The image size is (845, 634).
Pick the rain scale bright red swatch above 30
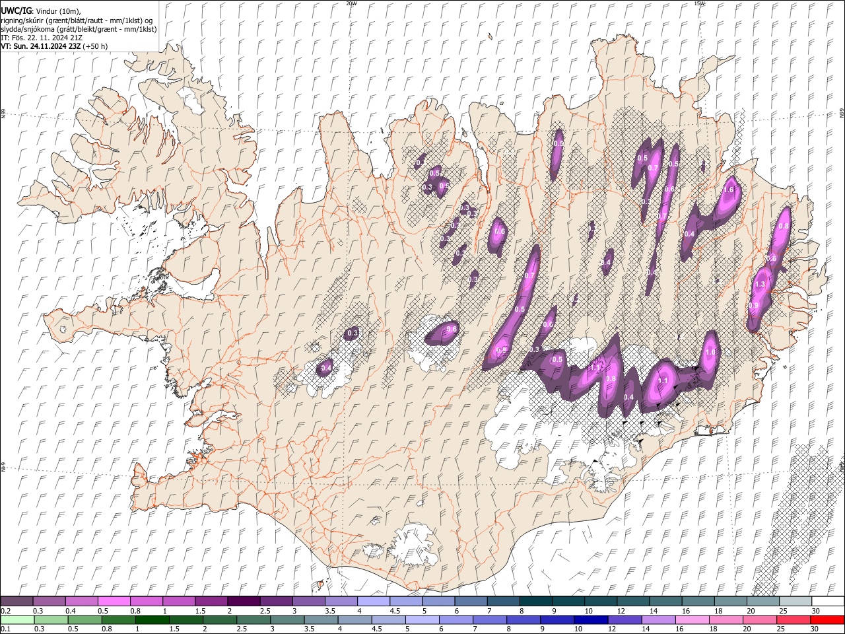coord(828,620)
